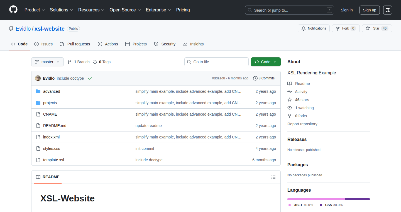View the 8 Commits history
The height and width of the screenshot is (212, 401).
(x=264, y=78)
